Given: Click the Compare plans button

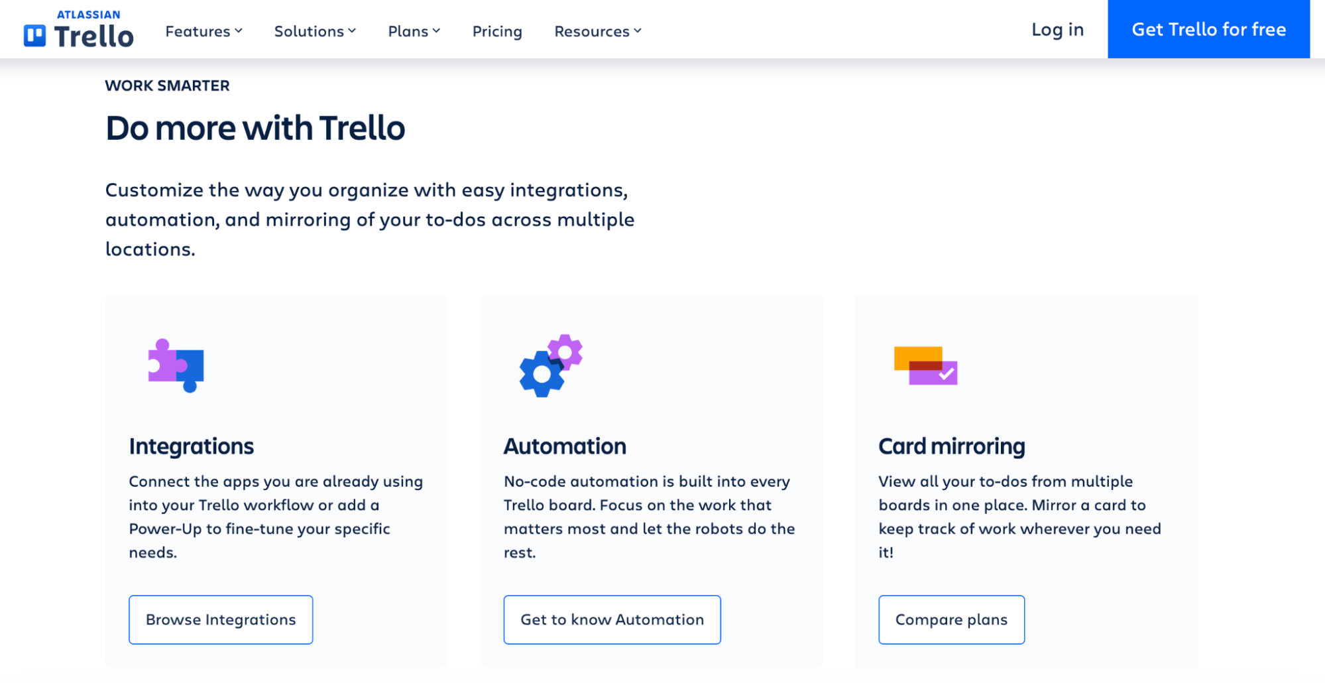Looking at the screenshot, I should pyautogui.click(x=951, y=619).
